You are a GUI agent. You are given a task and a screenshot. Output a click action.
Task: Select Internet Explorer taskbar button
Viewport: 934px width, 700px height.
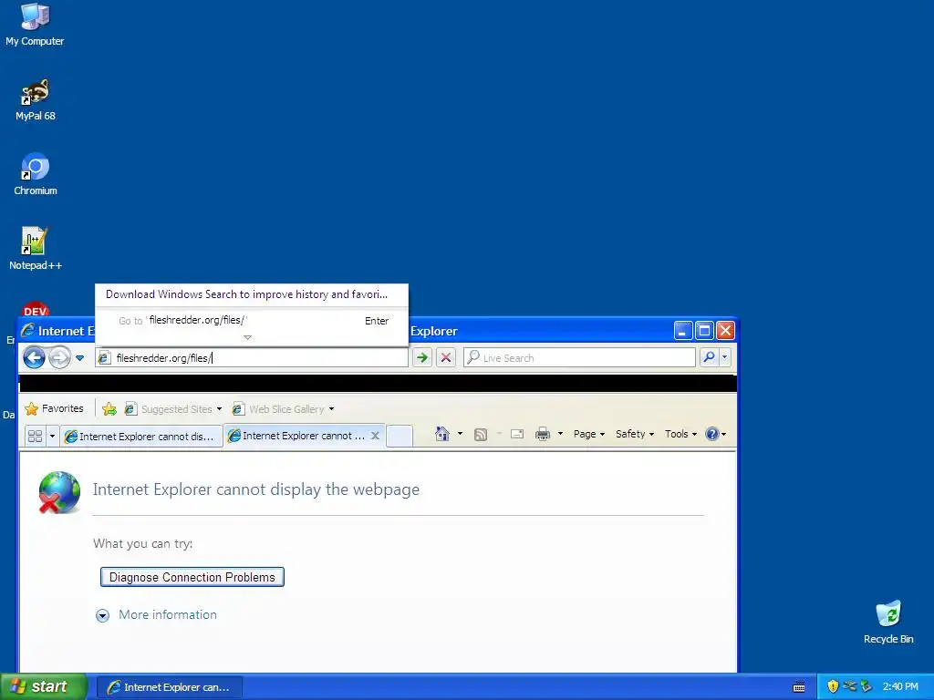(x=169, y=687)
